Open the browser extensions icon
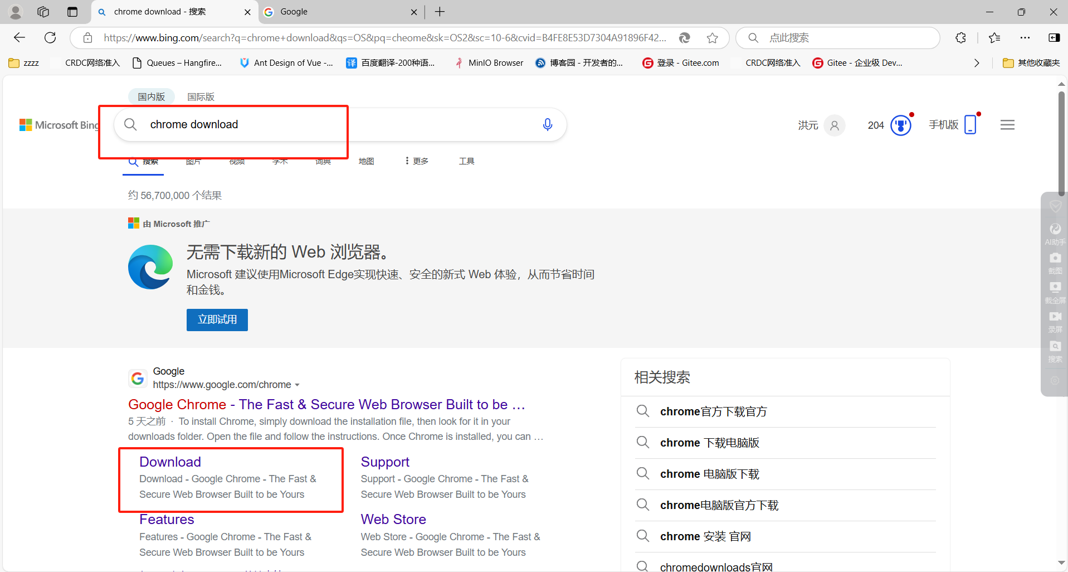Image resolution: width=1068 pixels, height=572 pixels. 960,38
